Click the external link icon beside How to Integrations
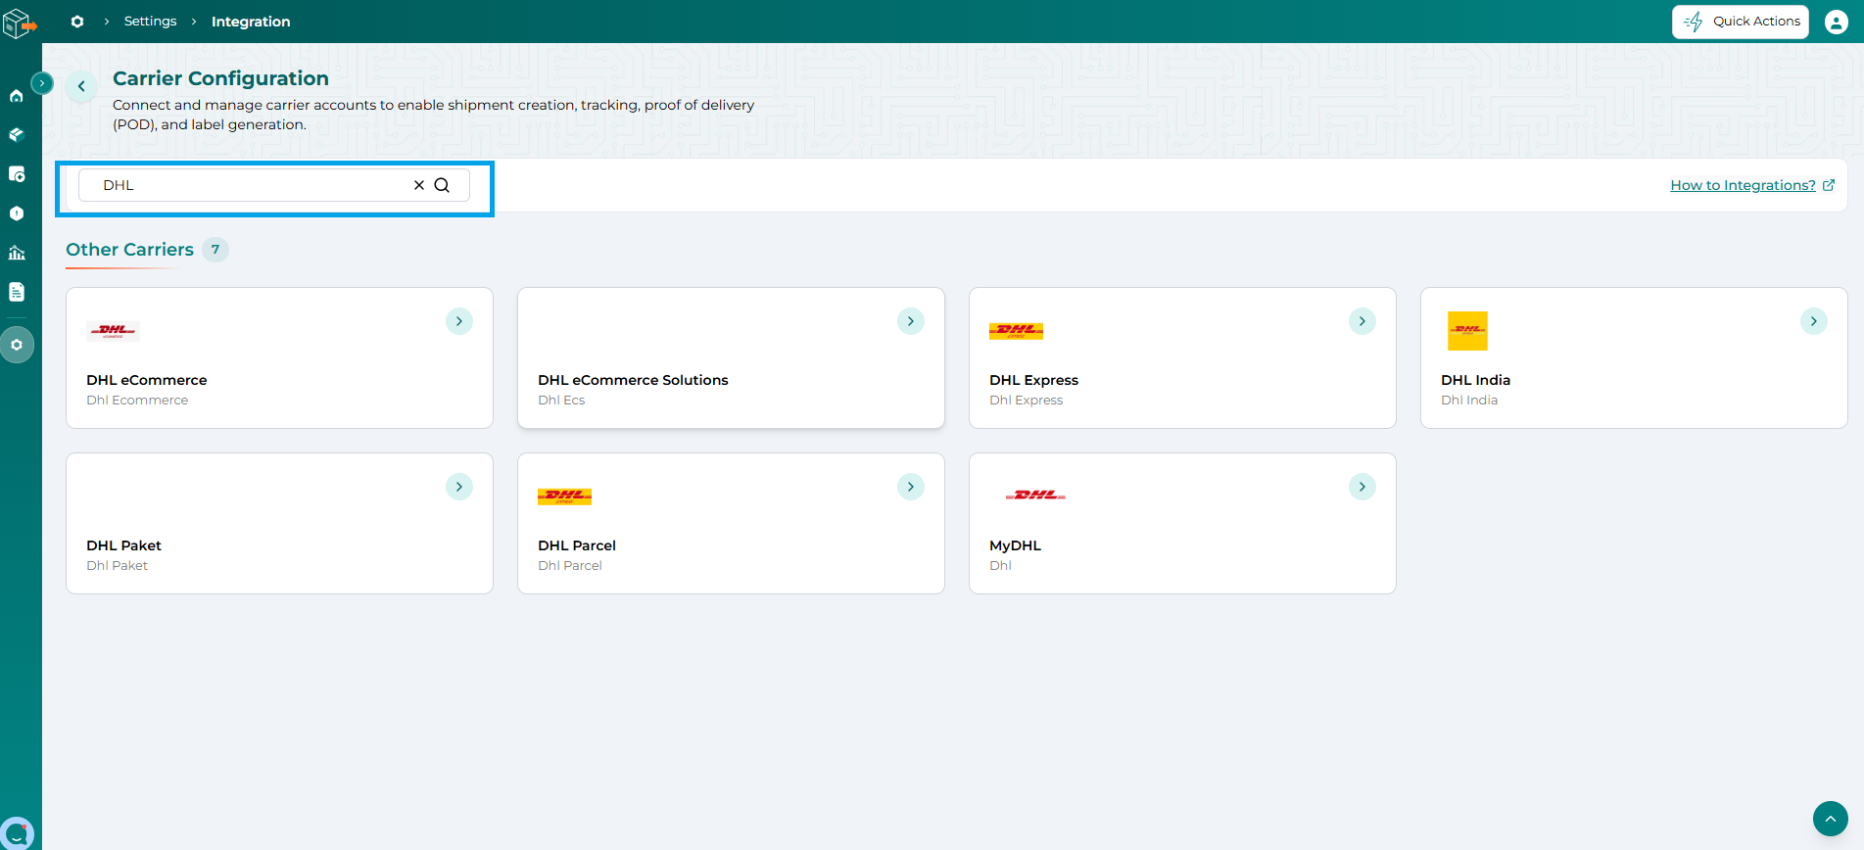The height and width of the screenshot is (850, 1864). [x=1828, y=185]
